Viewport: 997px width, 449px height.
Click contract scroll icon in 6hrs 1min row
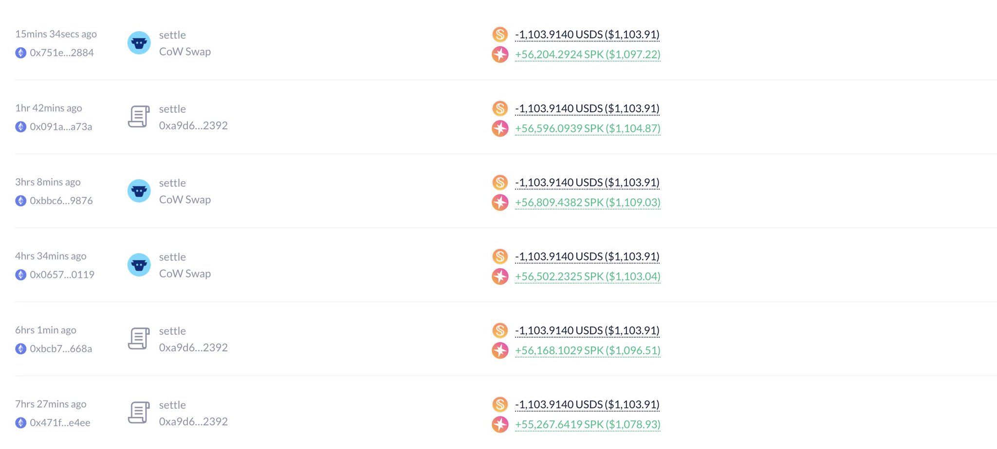click(139, 339)
